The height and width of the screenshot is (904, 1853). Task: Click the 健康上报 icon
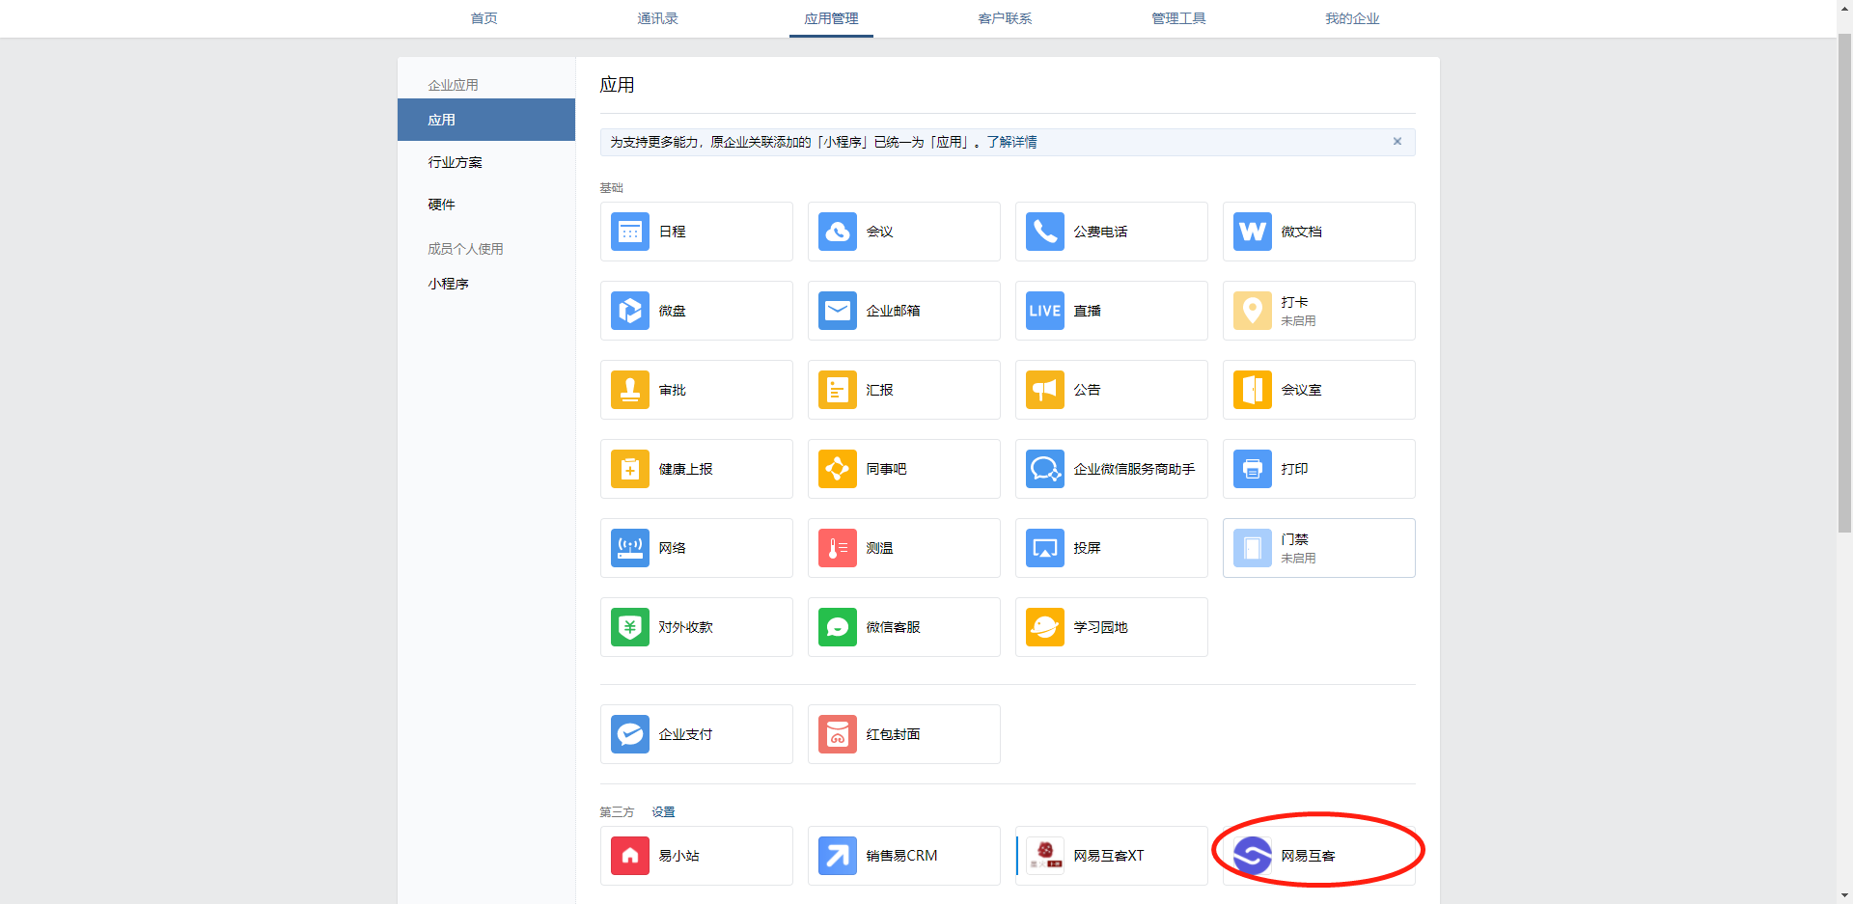tap(629, 469)
